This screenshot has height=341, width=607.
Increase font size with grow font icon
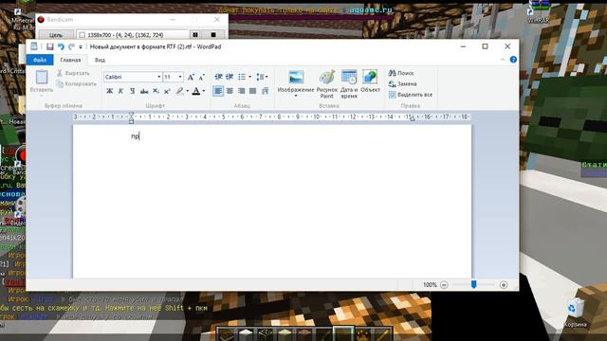(x=191, y=78)
